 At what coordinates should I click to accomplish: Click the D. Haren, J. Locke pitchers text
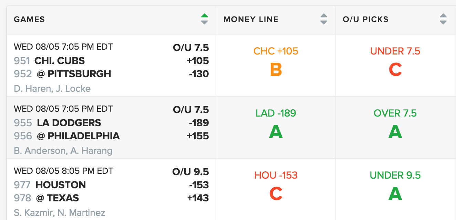tap(52, 89)
